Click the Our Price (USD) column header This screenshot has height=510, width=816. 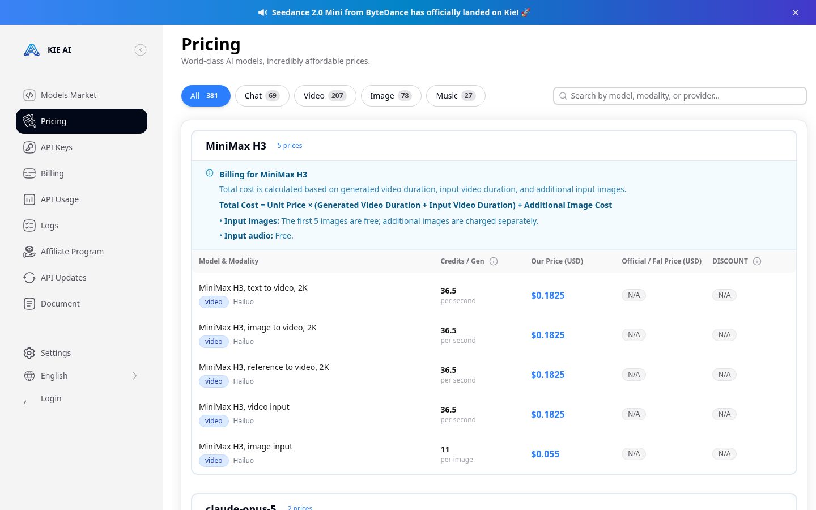[557, 261]
